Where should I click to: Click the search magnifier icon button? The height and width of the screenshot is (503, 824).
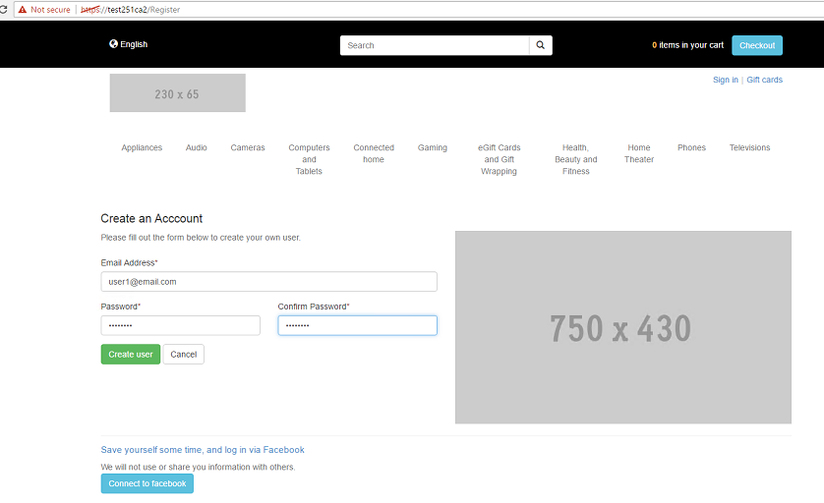coord(540,45)
